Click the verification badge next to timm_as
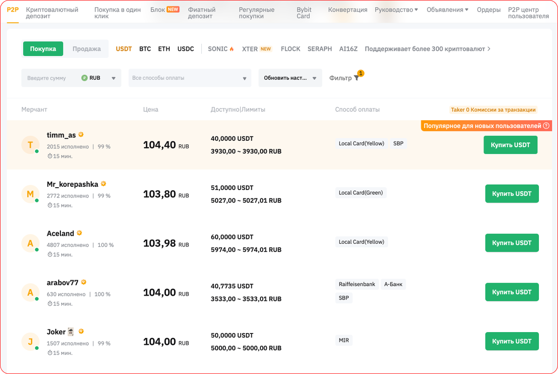The width and height of the screenshot is (558, 374). click(x=81, y=134)
